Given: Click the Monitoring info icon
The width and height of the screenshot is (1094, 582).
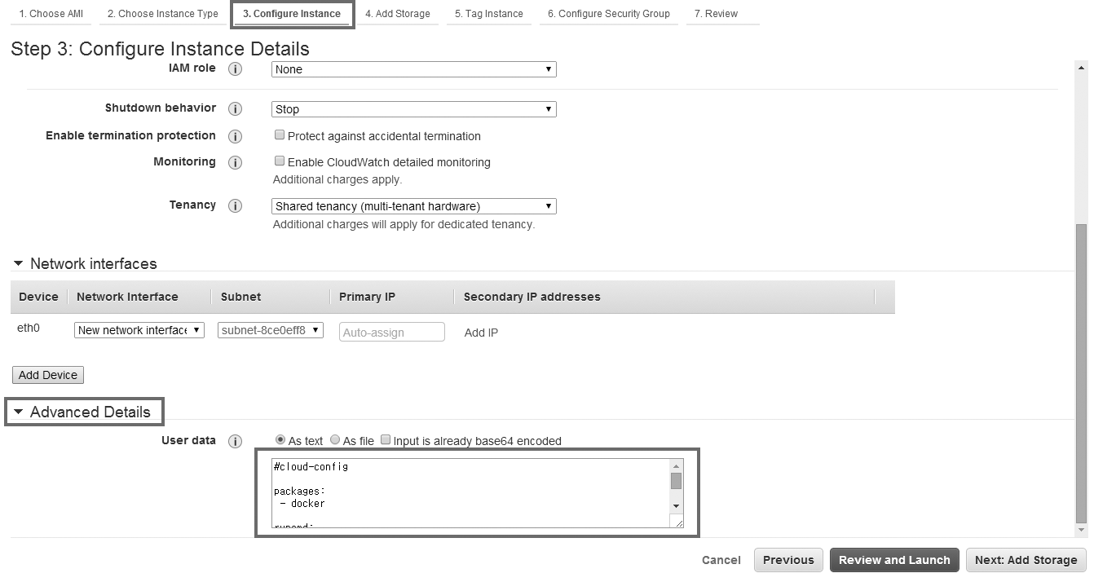Looking at the screenshot, I should [x=235, y=162].
